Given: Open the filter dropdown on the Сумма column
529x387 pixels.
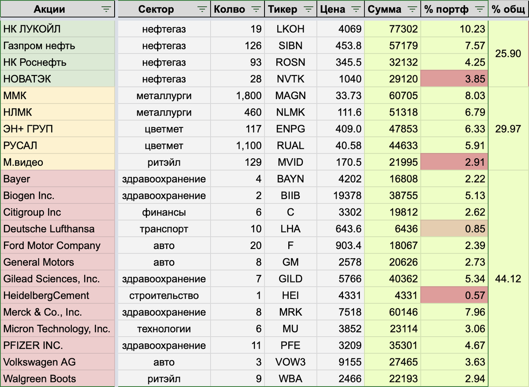Looking at the screenshot, I should [x=412, y=9].
